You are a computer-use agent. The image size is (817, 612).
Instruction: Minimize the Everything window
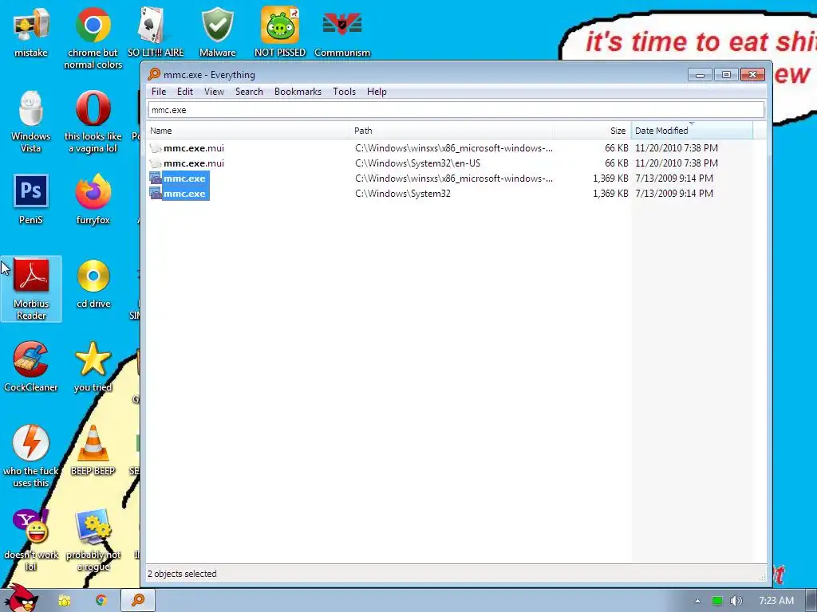point(700,75)
